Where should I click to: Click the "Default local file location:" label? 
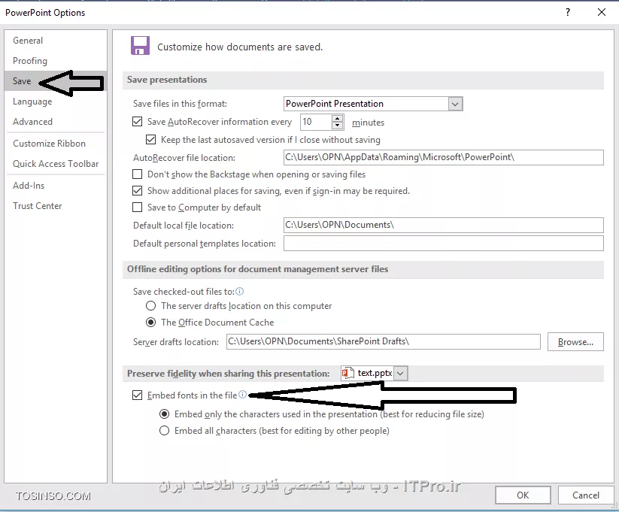tap(184, 226)
